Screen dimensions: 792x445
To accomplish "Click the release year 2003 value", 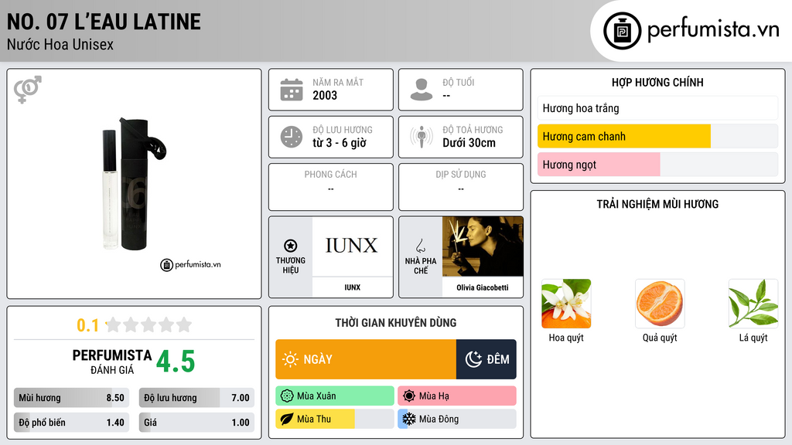I will pos(325,95).
